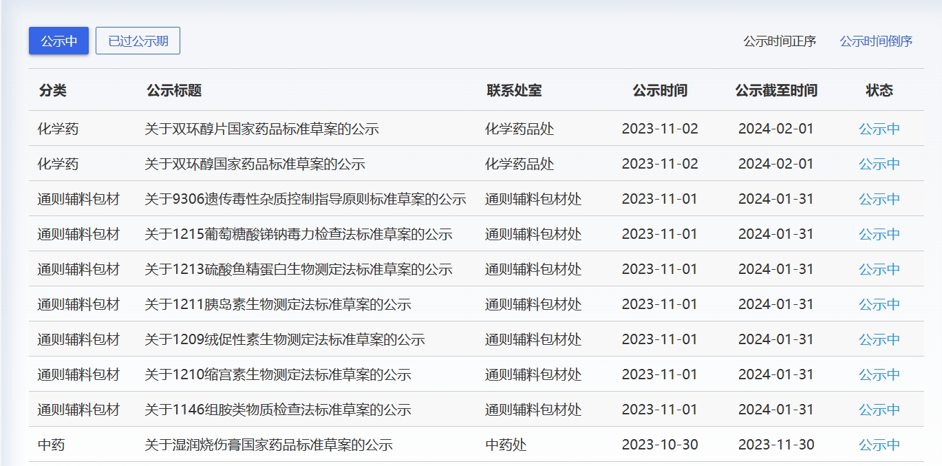Click 中药处 in the last row
Viewport: 942px width, 466px height.
click(506, 445)
